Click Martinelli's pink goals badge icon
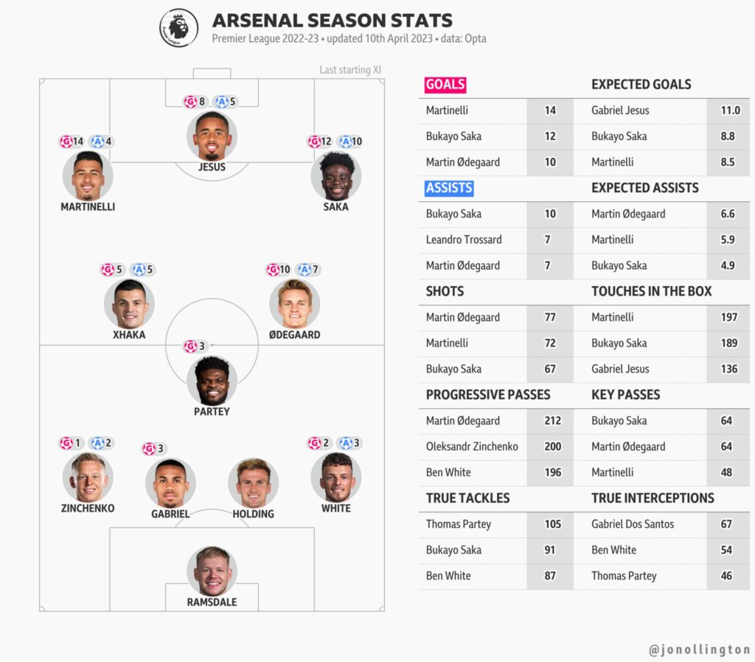This screenshot has height=662, width=755. point(66,141)
